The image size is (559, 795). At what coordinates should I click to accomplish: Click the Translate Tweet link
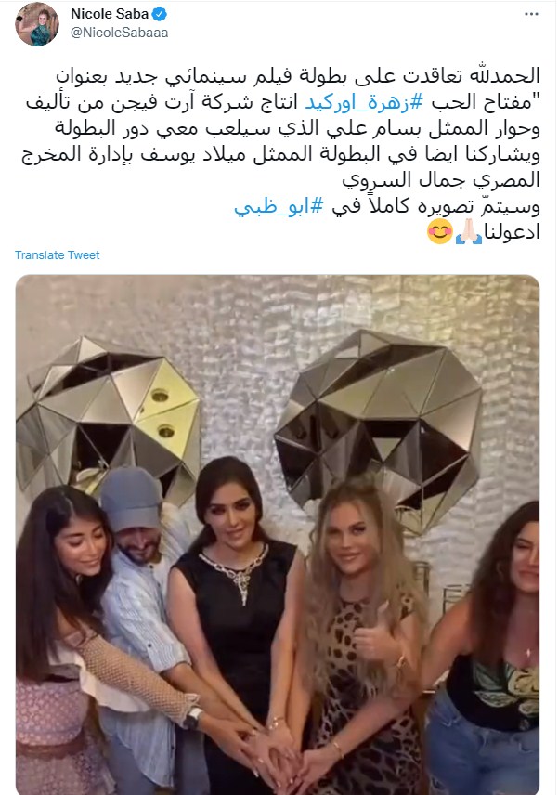pyautogui.click(x=58, y=255)
